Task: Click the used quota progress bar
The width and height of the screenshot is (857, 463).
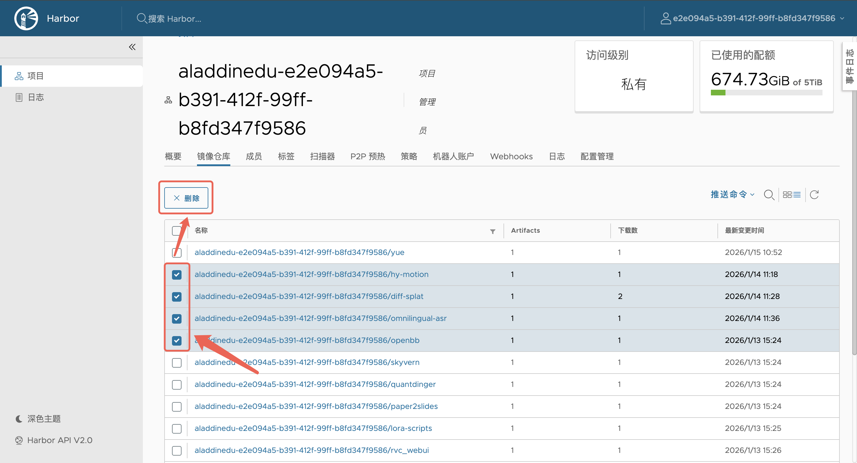Action: point(766,93)
